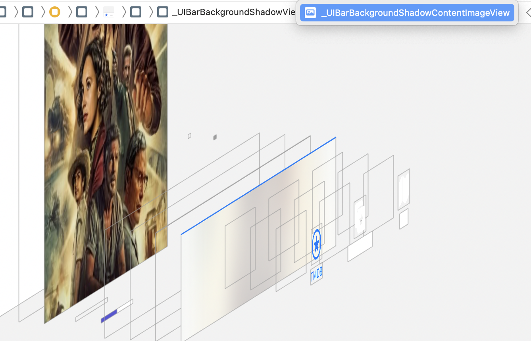Select the blue star tab icon layer
The image size is (531, 341).
(x=316, y=244)
